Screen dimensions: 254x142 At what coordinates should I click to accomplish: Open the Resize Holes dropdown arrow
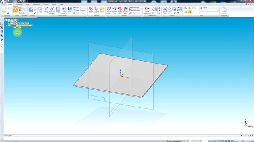[x=141, y=13]
